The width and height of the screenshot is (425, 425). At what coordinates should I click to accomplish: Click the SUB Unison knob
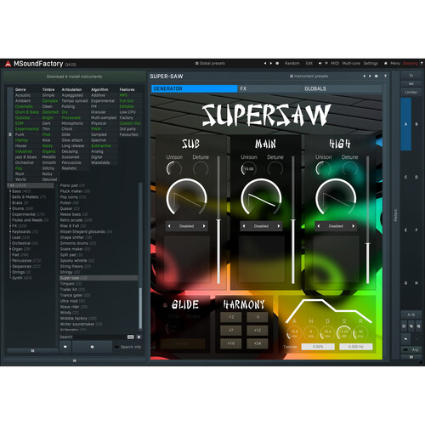174,169
